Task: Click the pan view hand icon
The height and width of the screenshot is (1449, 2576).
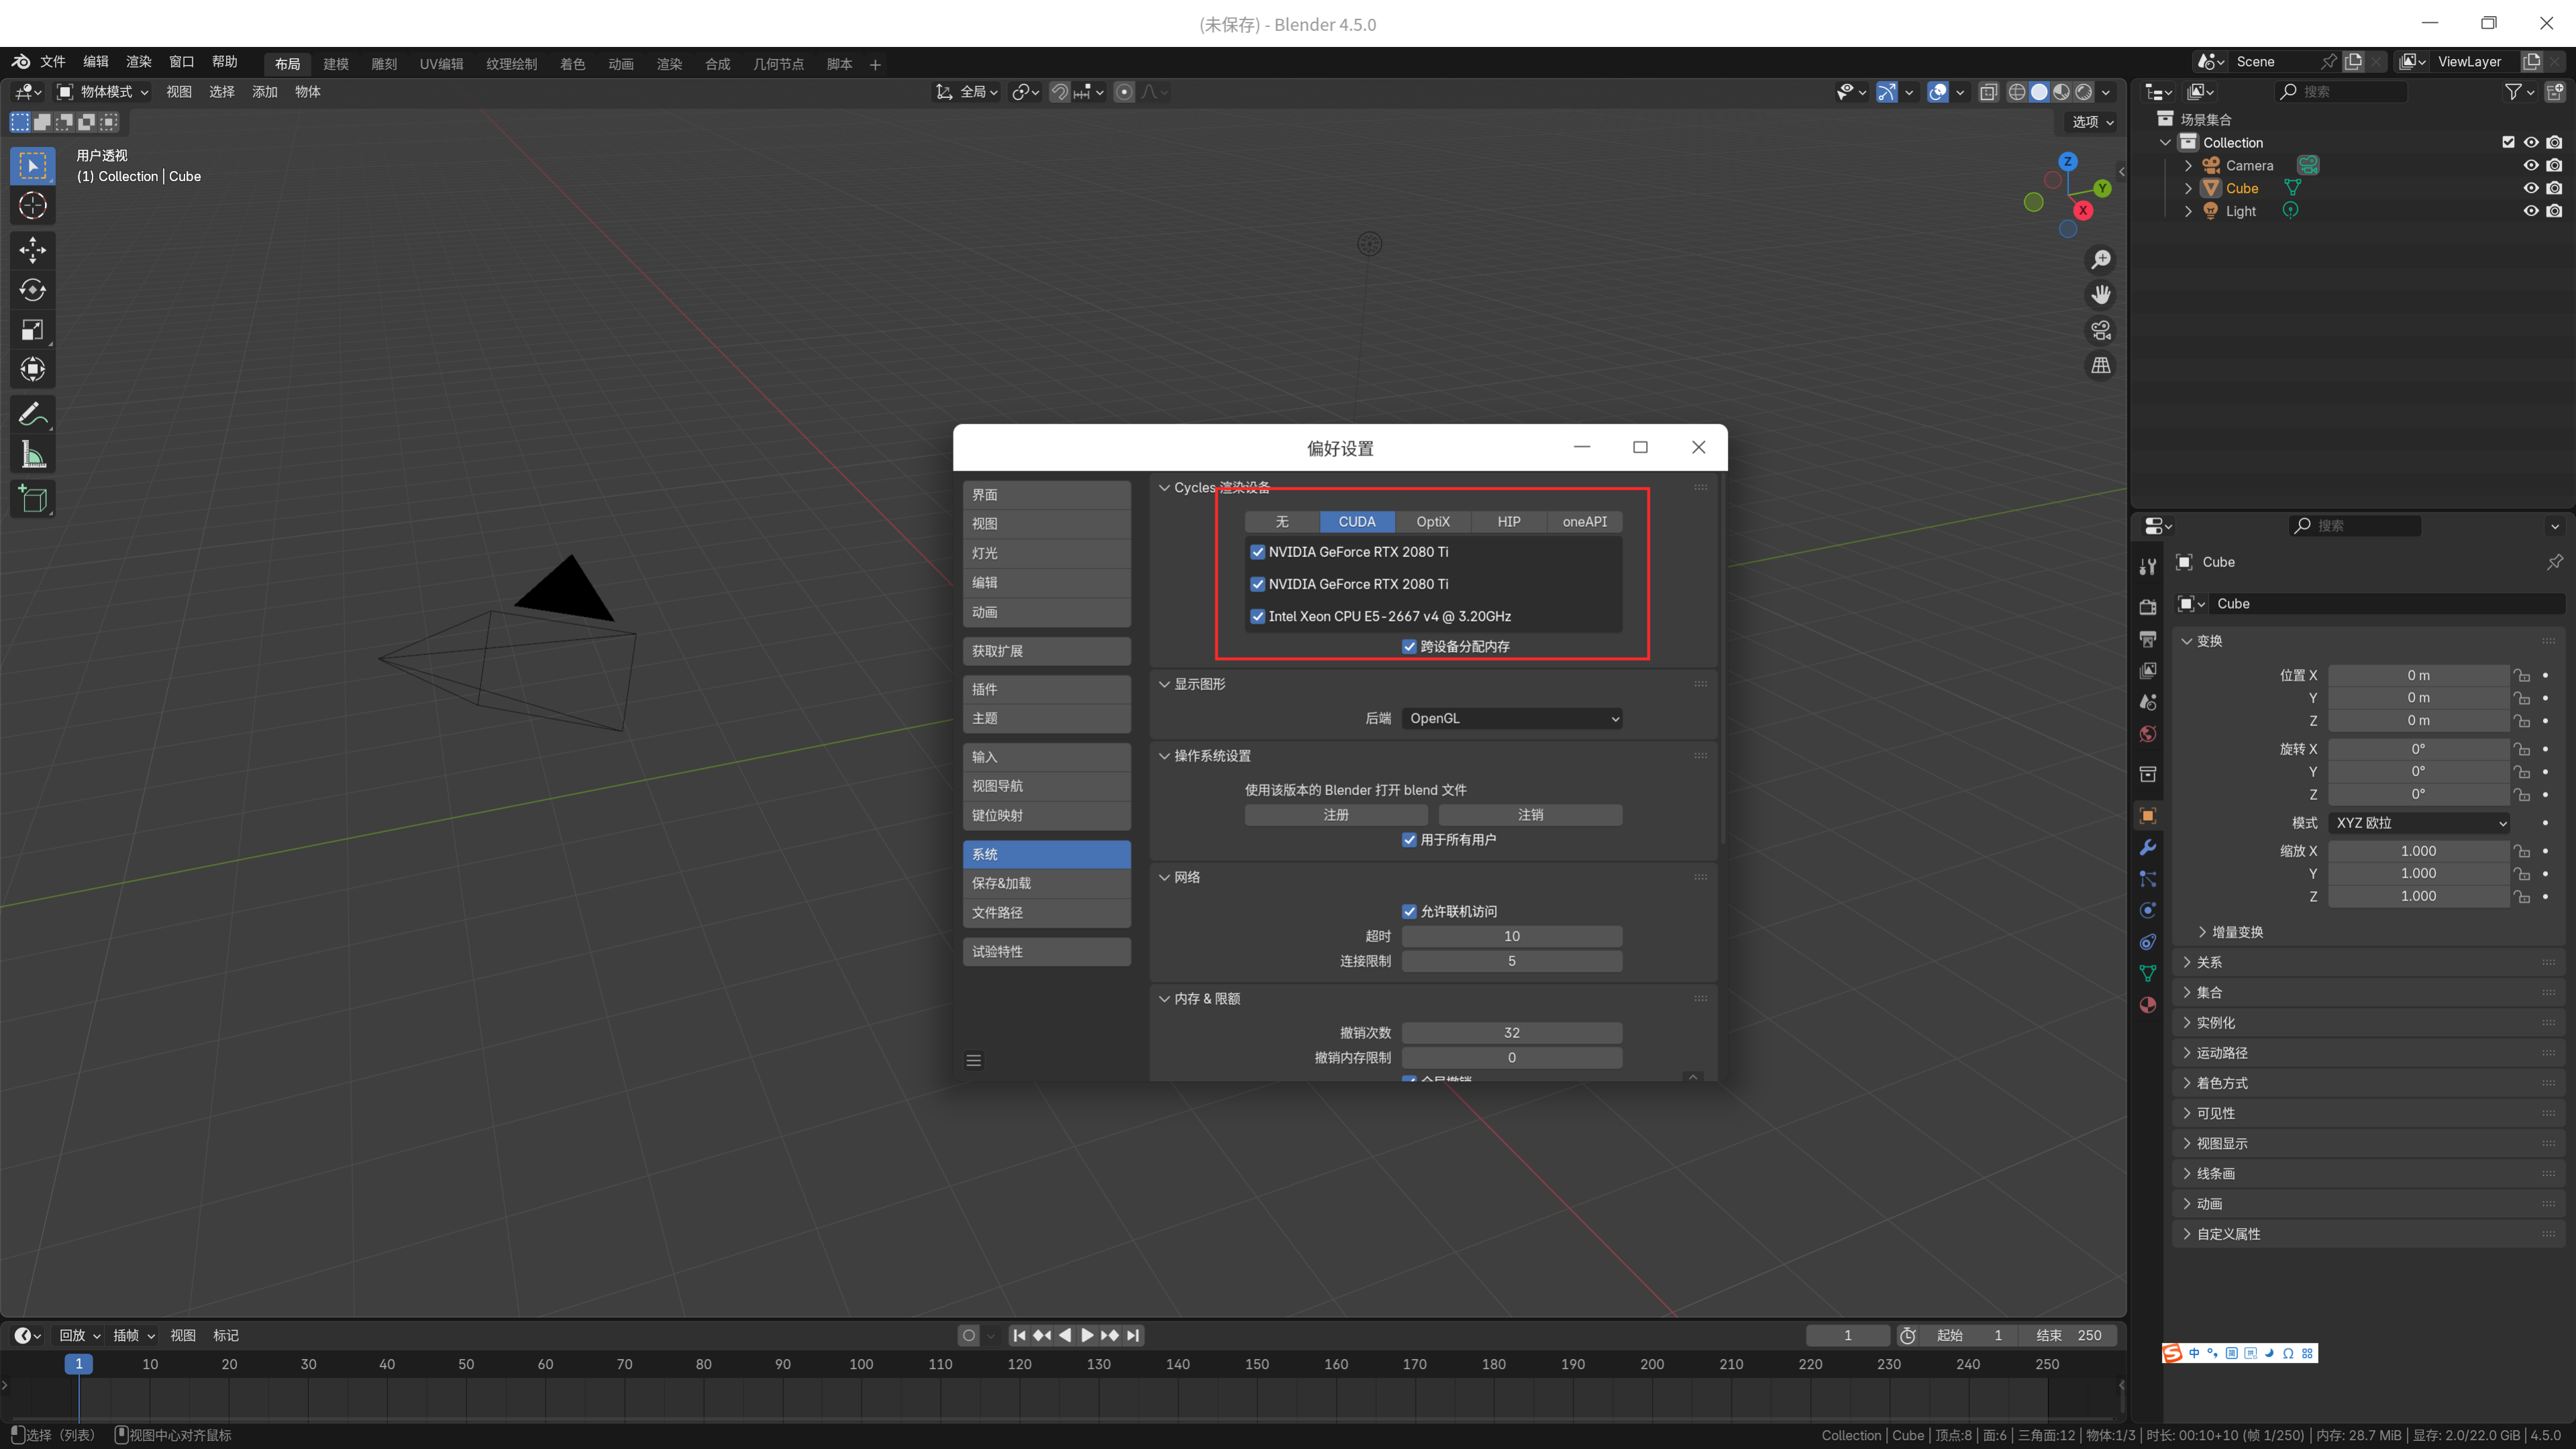Action: point(2101,295)
